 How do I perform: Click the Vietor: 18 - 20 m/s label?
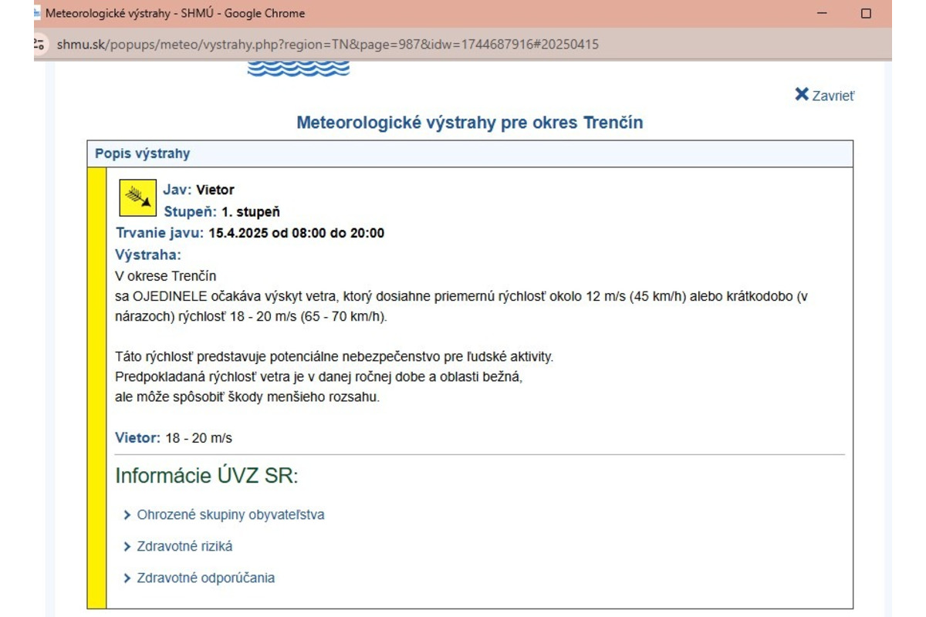click(x=176, y=437)
